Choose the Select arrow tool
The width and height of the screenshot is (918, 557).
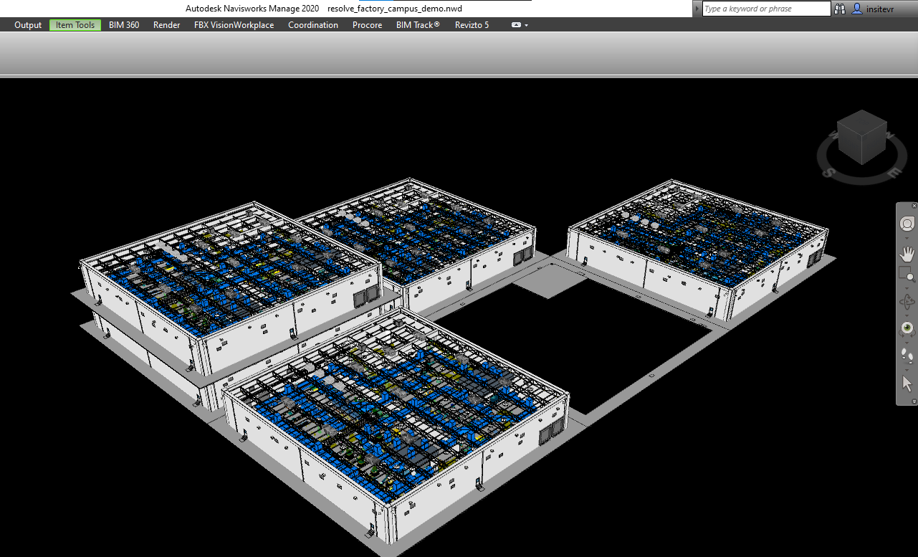(x=907, y=384)
